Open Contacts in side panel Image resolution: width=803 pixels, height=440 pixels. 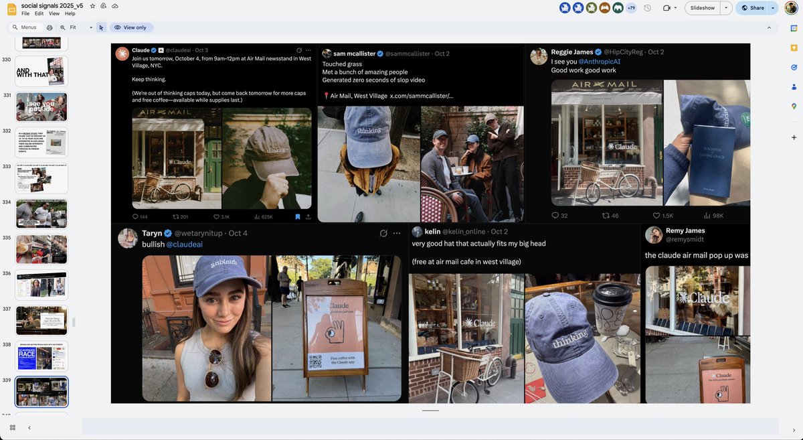[794, 86]
